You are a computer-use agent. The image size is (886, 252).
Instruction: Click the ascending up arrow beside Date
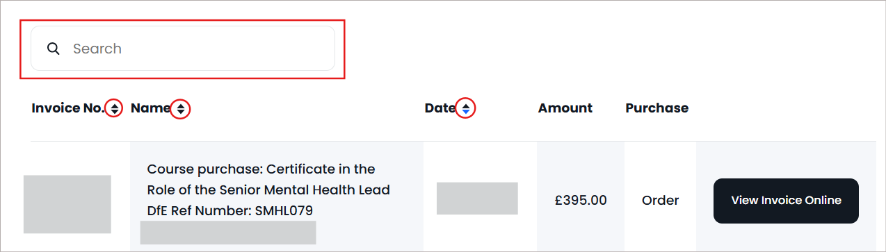click(466, 105)
